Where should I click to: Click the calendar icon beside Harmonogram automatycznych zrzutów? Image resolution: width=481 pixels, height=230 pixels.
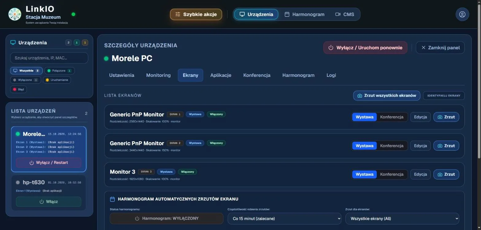coord(112,199)
